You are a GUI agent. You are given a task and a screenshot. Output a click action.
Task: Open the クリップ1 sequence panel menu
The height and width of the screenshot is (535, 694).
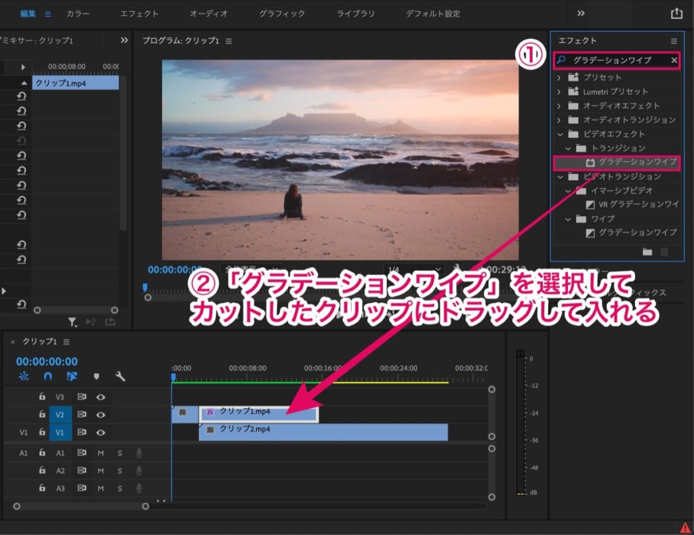click(66, 342)
